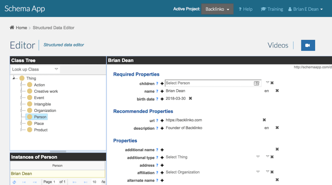Image resolution: width=332 pixels, height=185 pixels.
Task: Select Event in the Class Tree
Action: pyautogui.click(x=39, y=98)
